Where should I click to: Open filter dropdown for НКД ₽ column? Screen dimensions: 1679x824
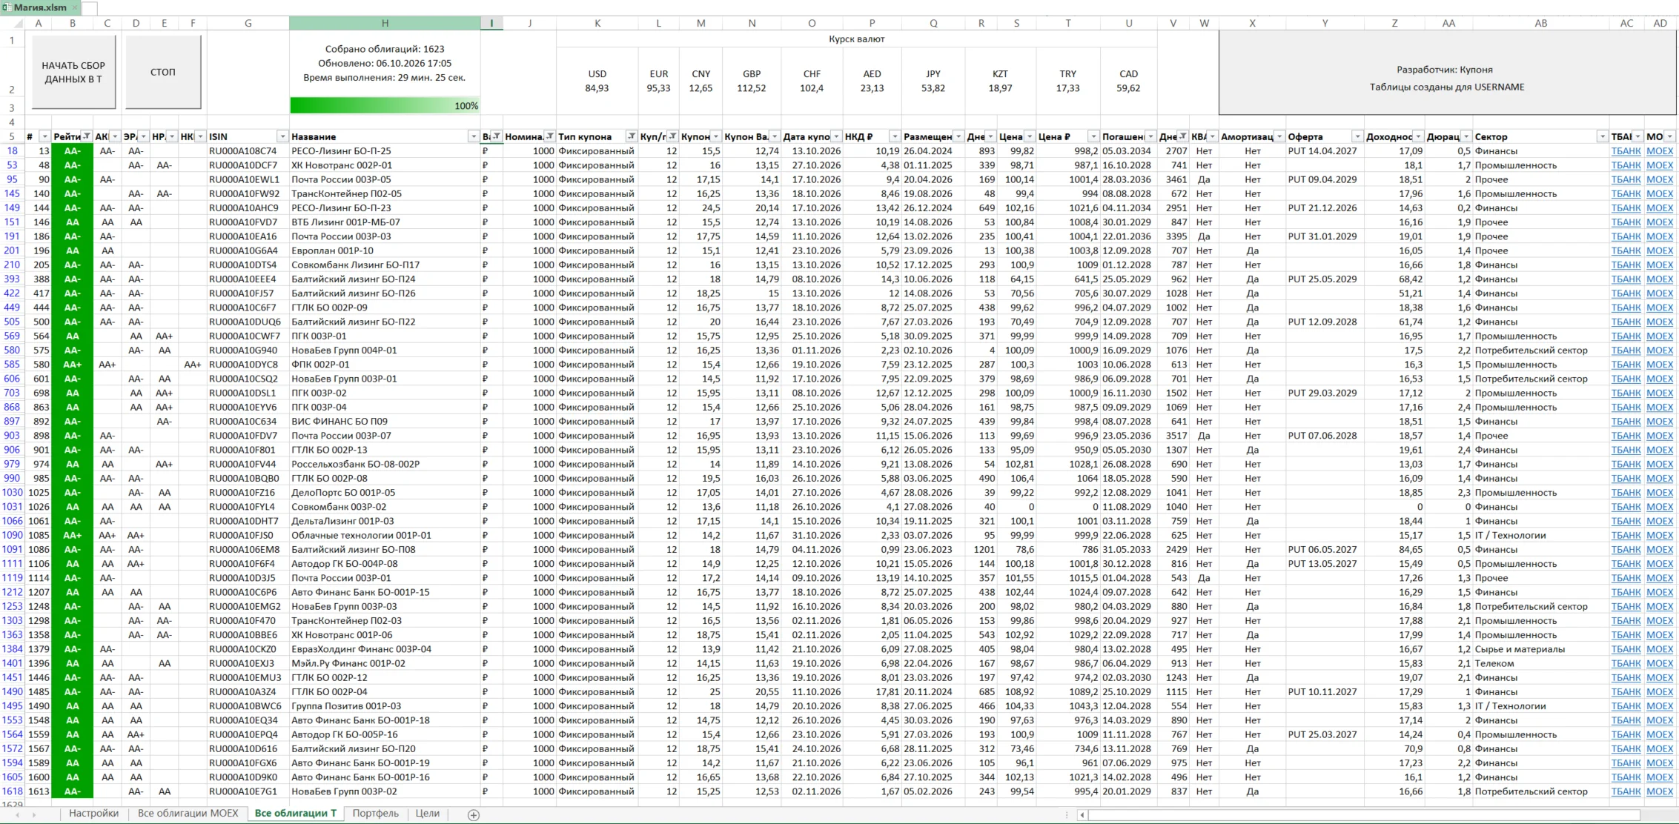pyautogui.click(x=895, y=136)
